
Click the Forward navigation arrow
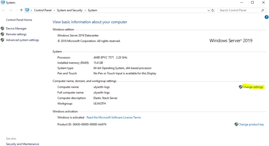pyautogui.click(x=11, y=10)
